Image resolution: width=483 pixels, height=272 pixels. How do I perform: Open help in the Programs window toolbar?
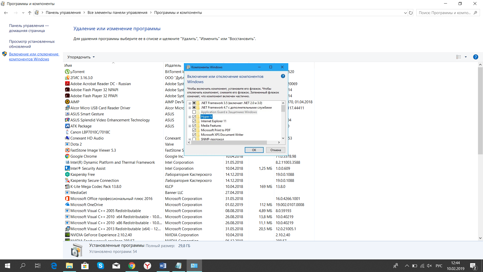475,57
